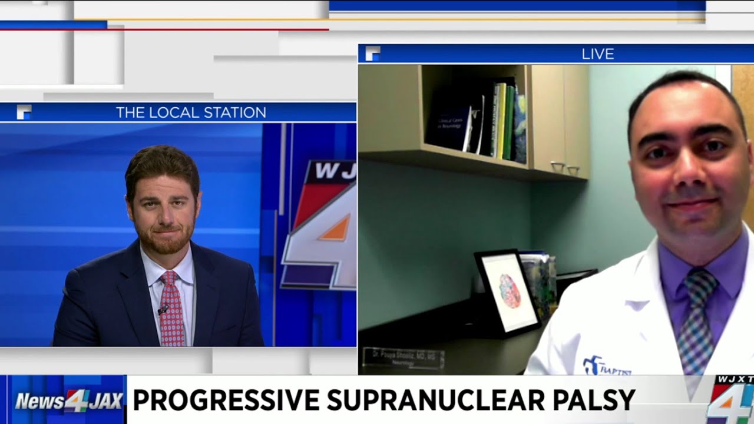754x424 pixels.
Task: Click the large 4 studio logo behind anchor
Action: point(318,225)
